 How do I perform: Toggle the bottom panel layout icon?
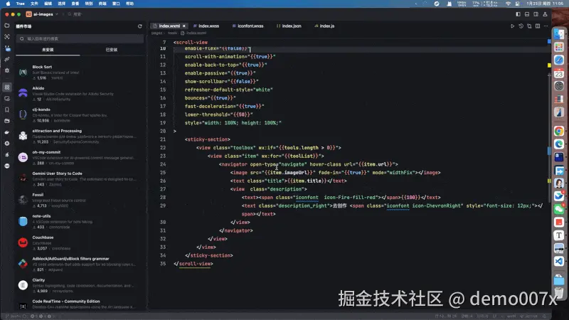(527, 14)
